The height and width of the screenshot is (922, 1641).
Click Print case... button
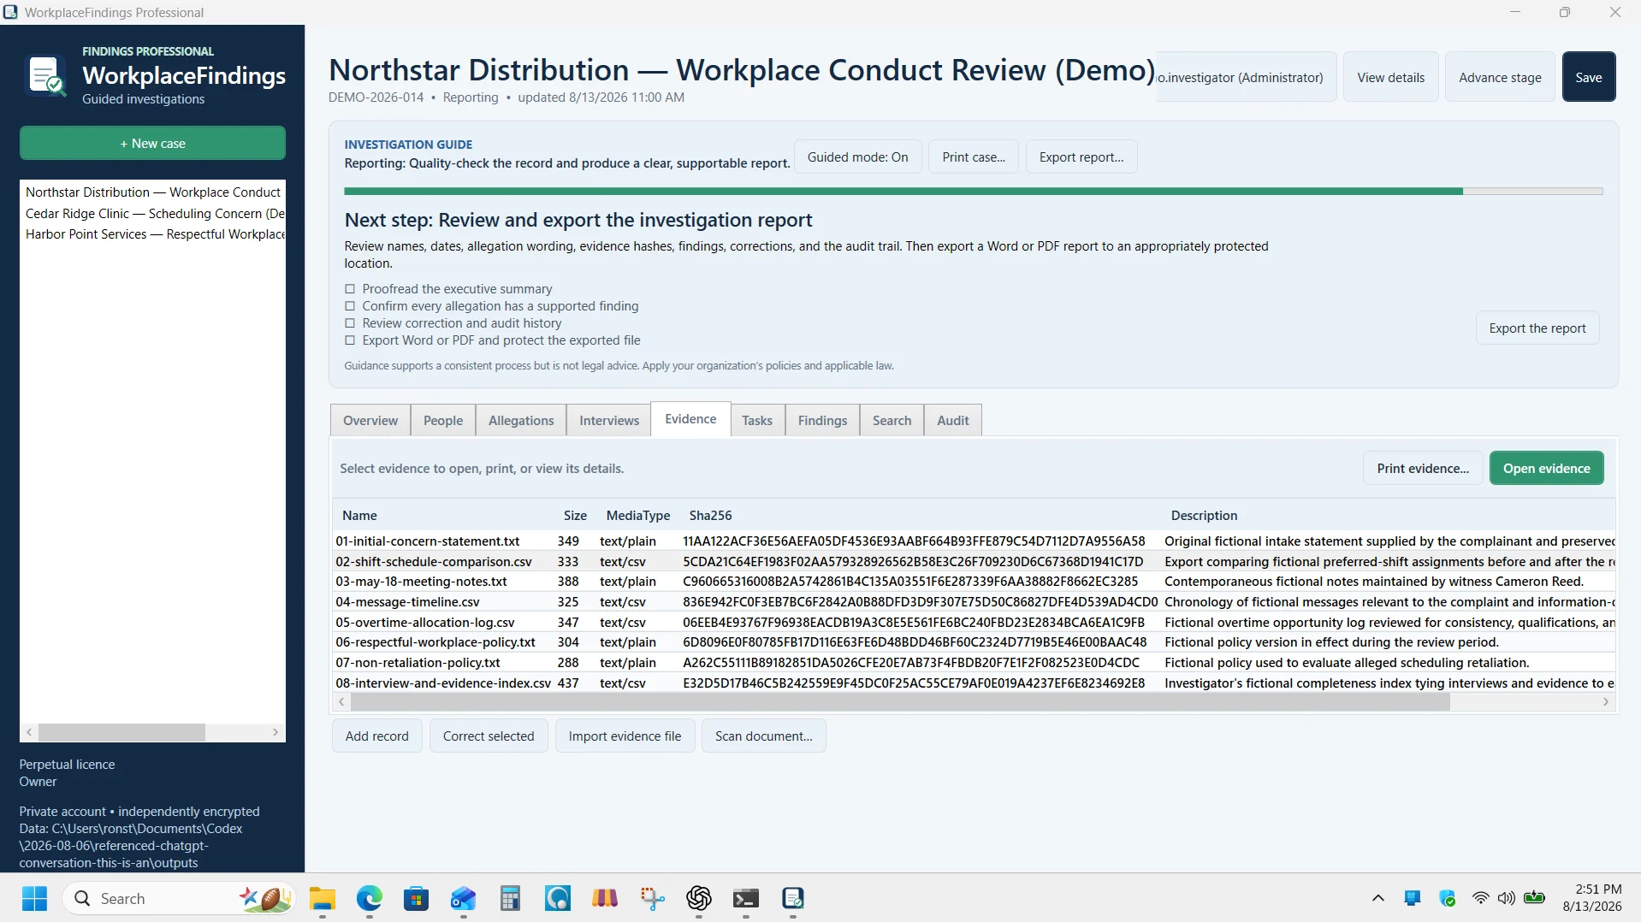973,157
